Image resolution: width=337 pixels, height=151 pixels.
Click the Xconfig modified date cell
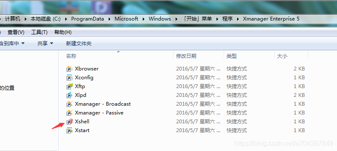198,78
